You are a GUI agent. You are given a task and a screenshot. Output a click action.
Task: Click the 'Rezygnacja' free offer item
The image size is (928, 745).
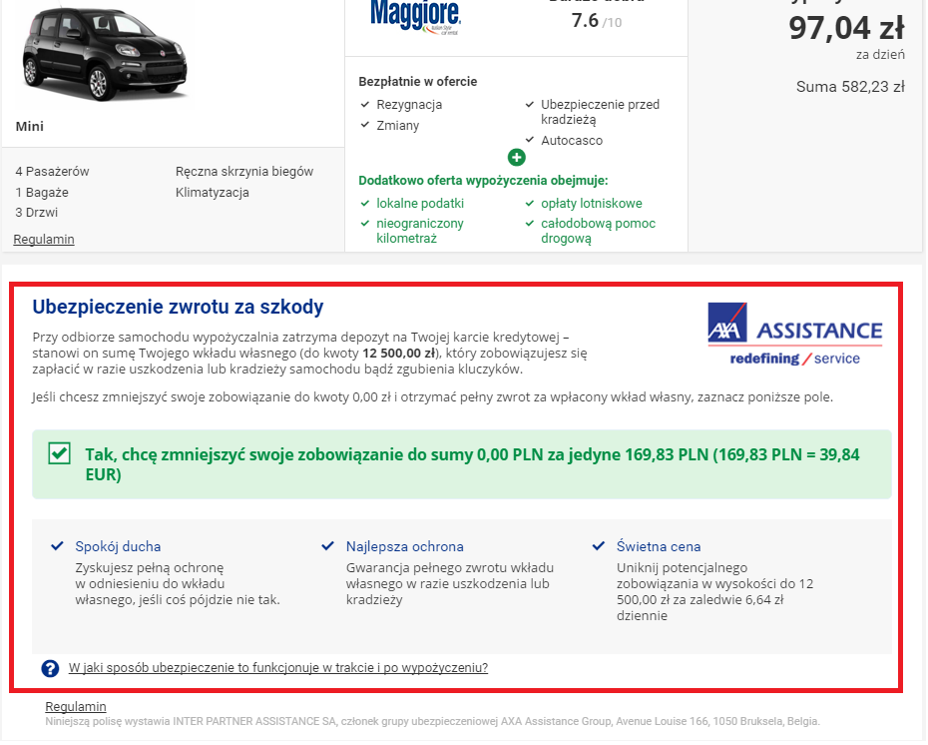coord(409,105)
